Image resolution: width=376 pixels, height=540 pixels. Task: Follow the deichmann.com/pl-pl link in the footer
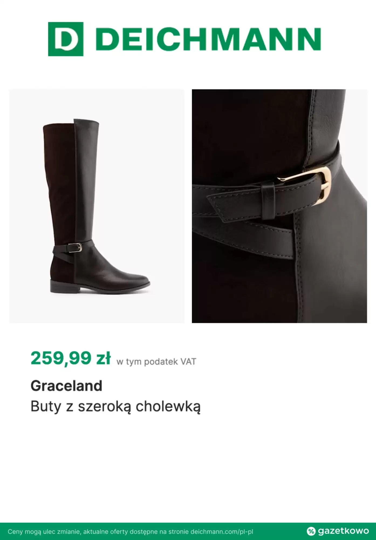tap(222, 532)
